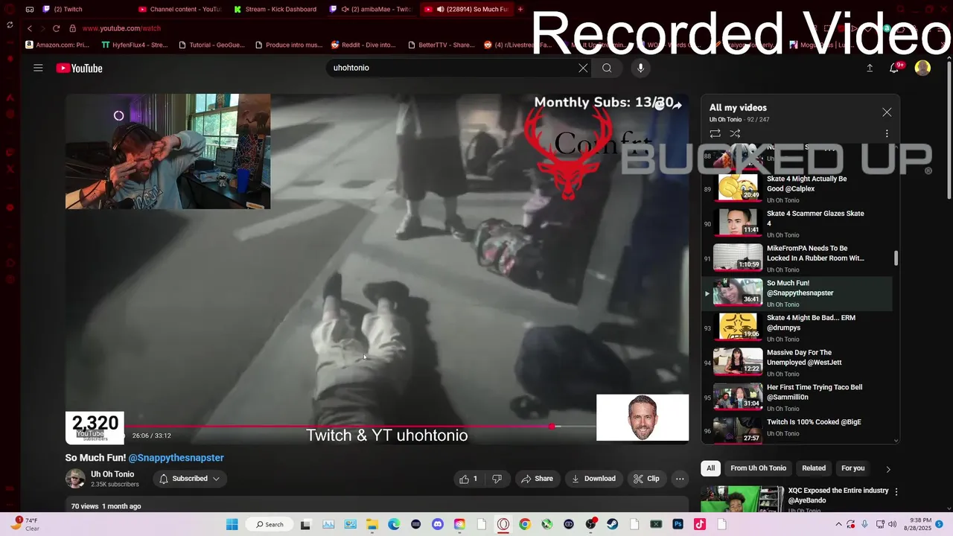
Task: Open the BetterTTV bookmark
Action: 441,45
